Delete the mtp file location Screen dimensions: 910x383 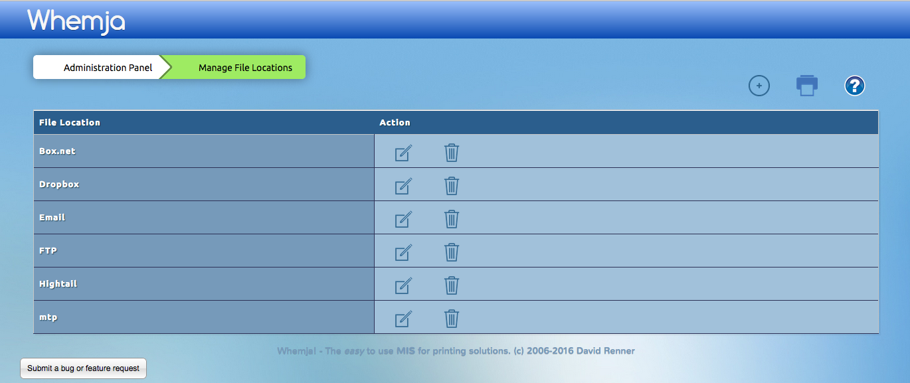point(452,319)
